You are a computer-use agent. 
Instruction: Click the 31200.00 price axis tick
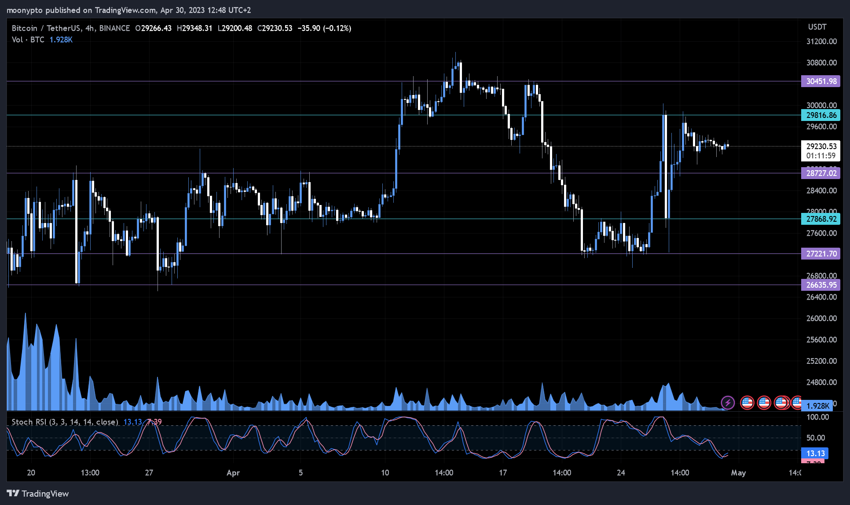[x=821, y=41]
